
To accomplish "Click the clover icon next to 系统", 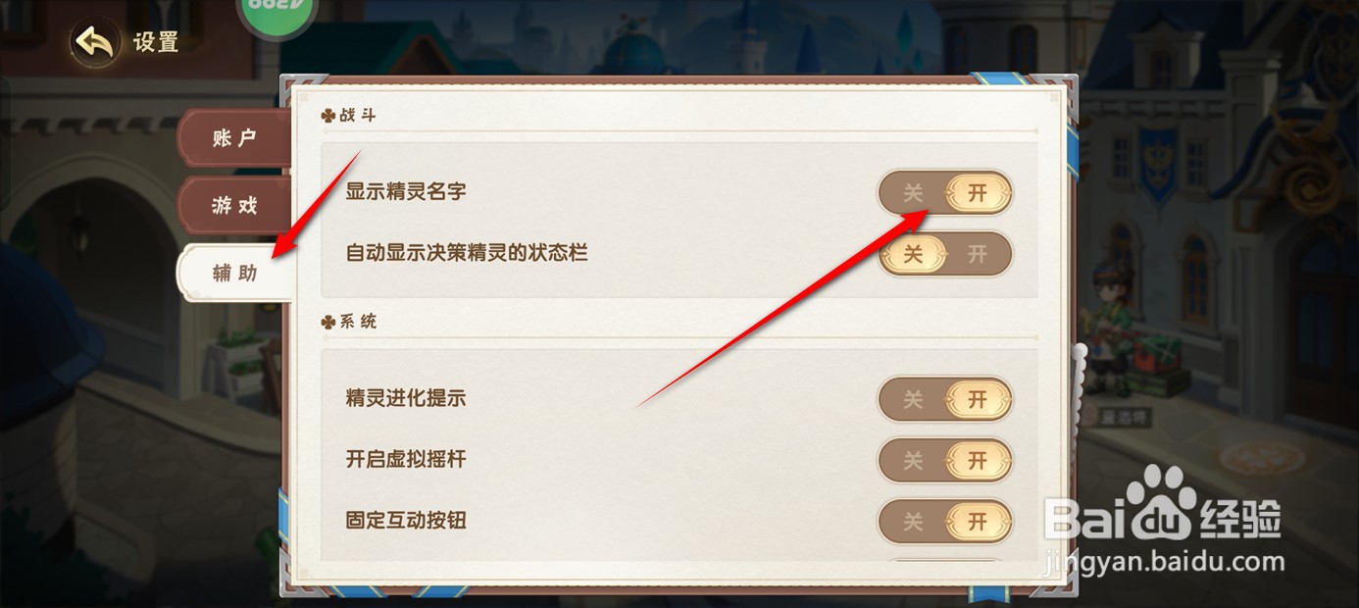I will [x=329, y=322].
